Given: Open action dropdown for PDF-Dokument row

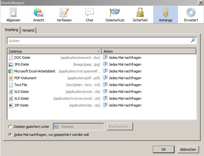Looking at the screenshot, I should 149,78.
